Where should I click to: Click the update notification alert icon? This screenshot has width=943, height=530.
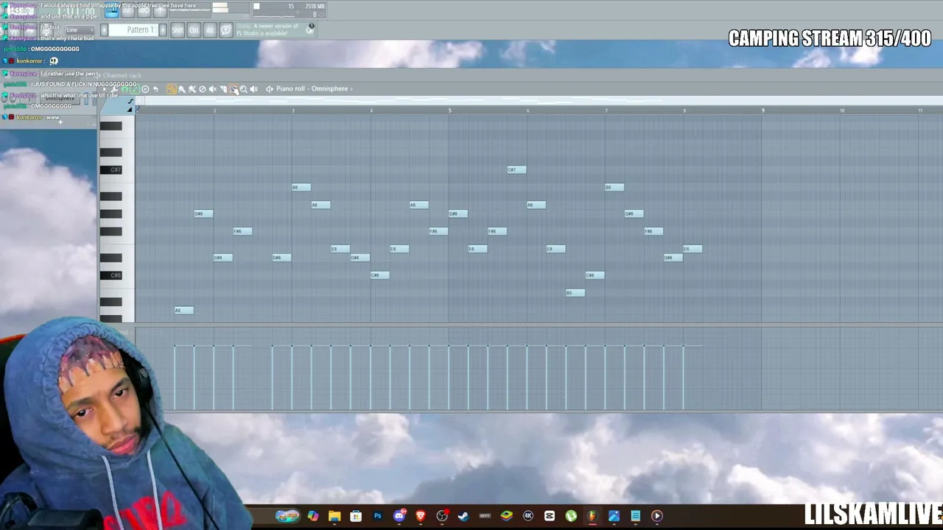(x=311, y=28)
